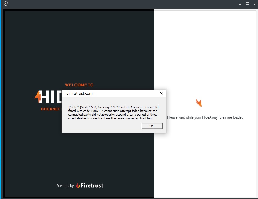
Task: Click the ui.firetrust.com dialog title
Action: click(x=79, y=94)
